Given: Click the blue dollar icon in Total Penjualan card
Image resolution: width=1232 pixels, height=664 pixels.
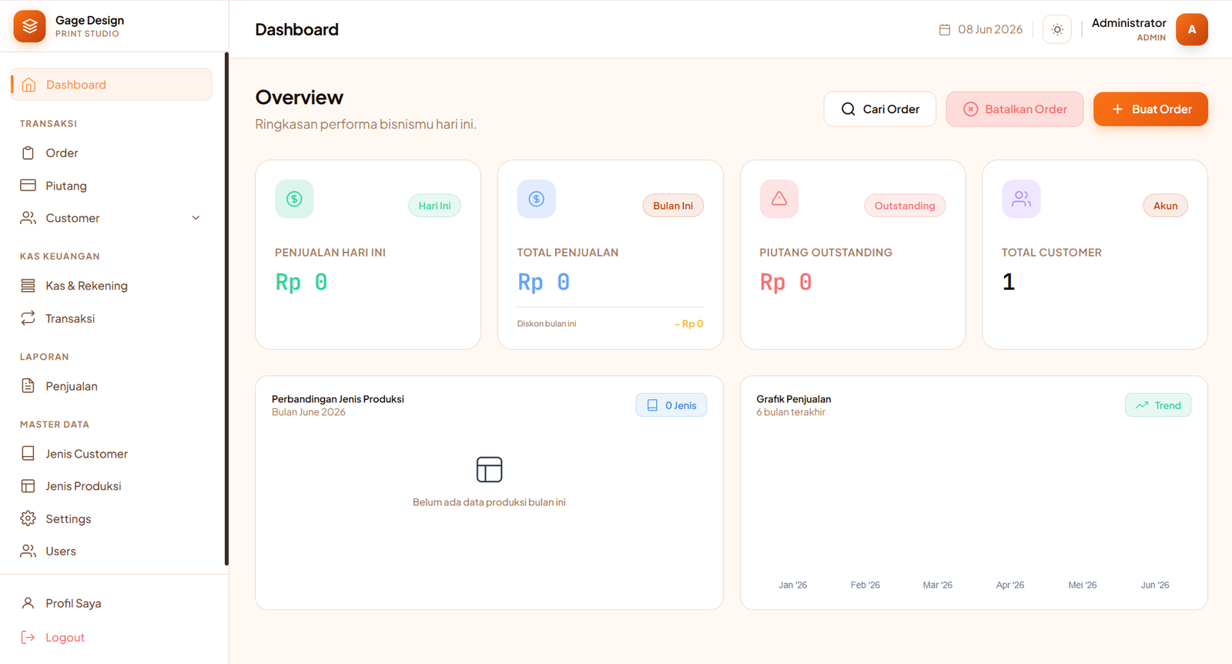Looking at the screenshot, I should coord(537,199).
